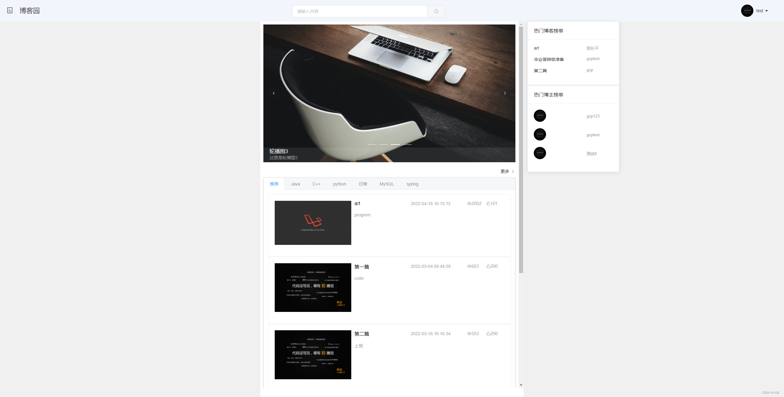Switch to the Java tab

pos(295,184)
